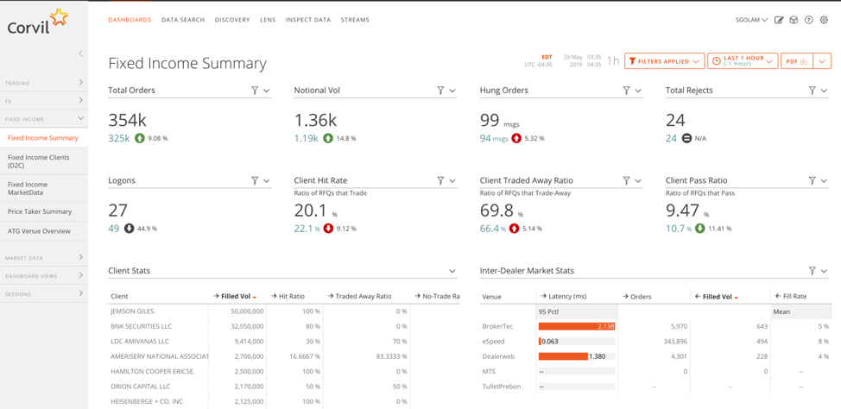Switch to the Discovery tab
The width and height of the screenshot is (841, 409).
point(232,20)
